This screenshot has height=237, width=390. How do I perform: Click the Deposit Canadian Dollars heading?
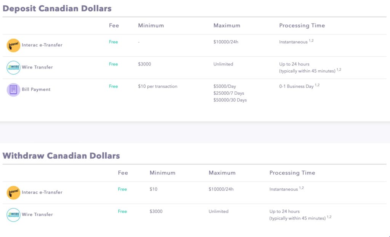point(57,8)
